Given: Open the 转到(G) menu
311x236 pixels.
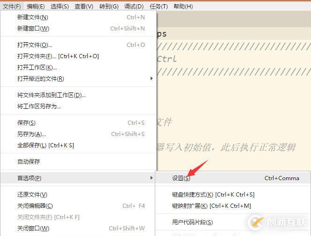Looking at the screenshot, I should pos(109,7).
